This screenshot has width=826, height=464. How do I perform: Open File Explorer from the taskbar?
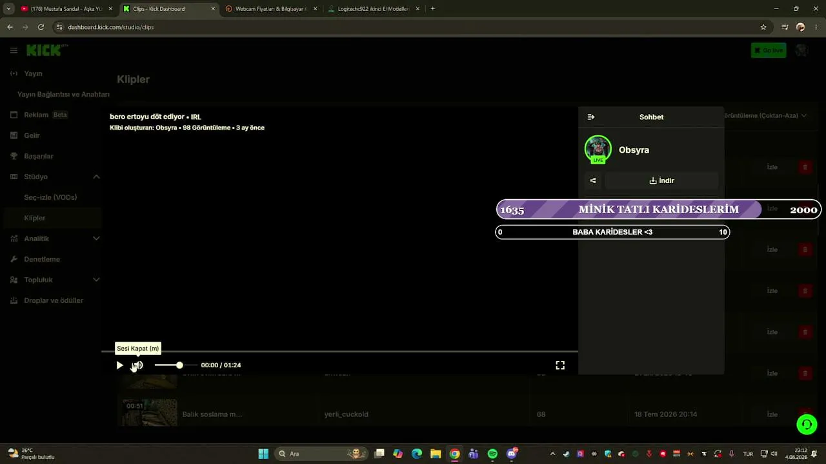(x=436, y=454)
